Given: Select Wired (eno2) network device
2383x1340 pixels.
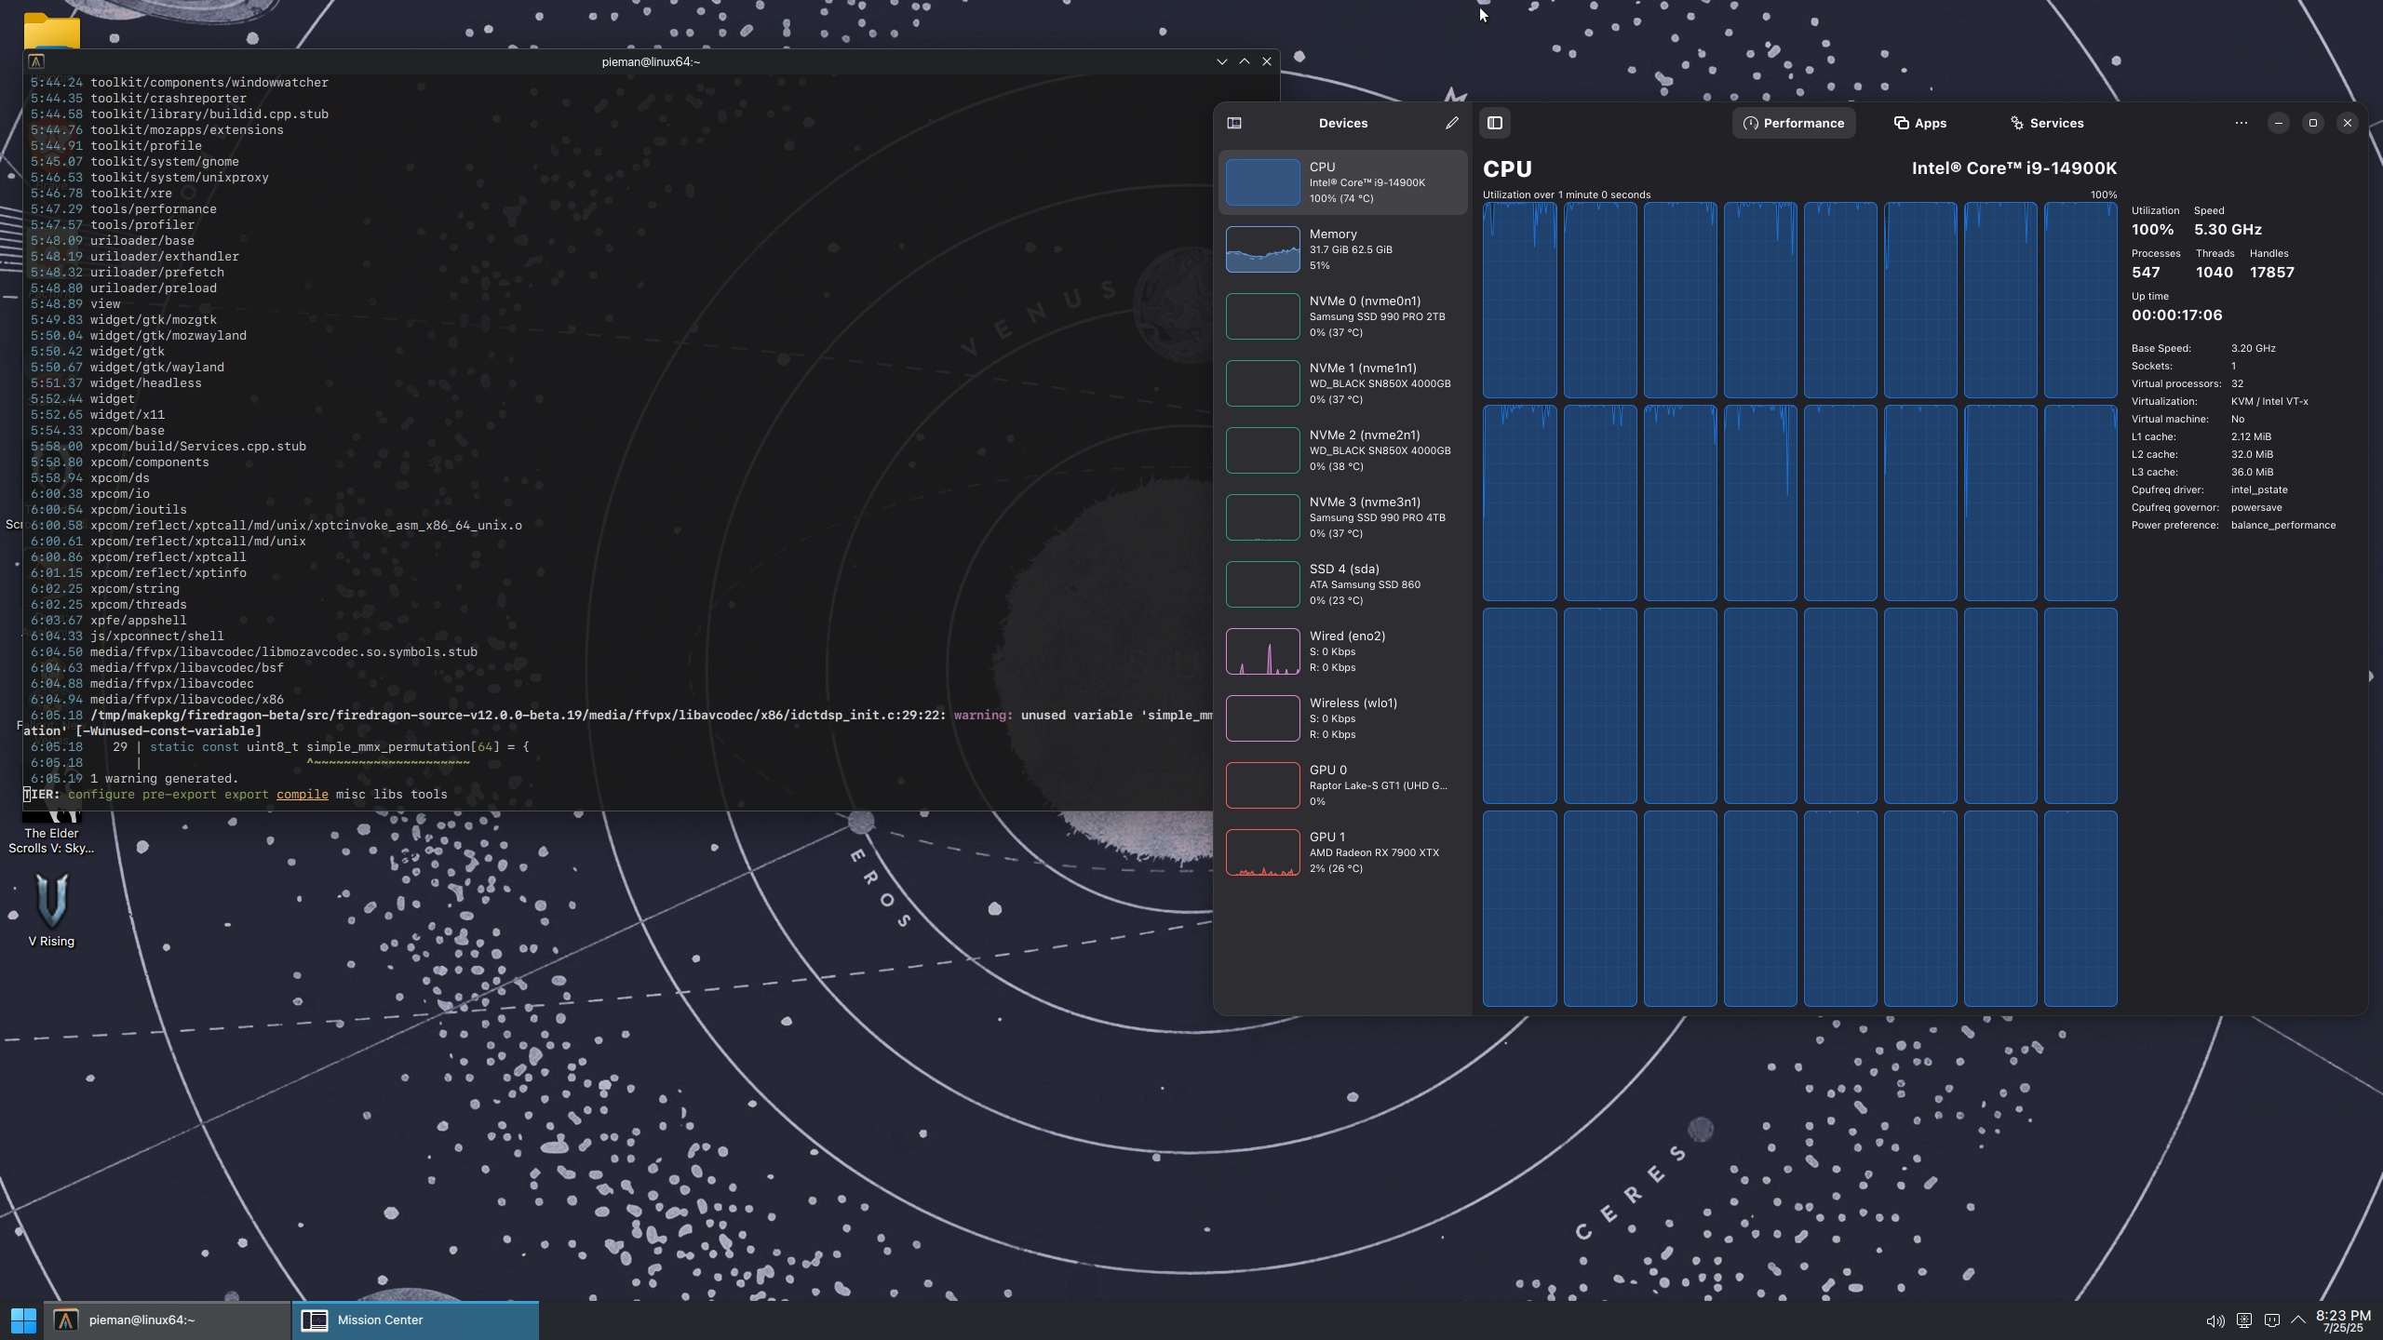Looking at the screenshot, I should [1342, 651].
